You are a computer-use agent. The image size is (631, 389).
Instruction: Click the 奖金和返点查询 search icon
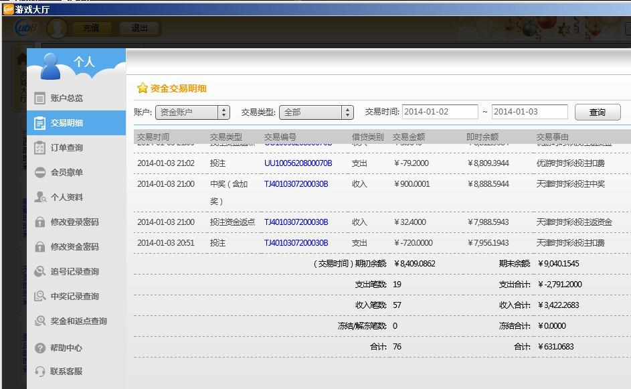click(x=40, y=321)
